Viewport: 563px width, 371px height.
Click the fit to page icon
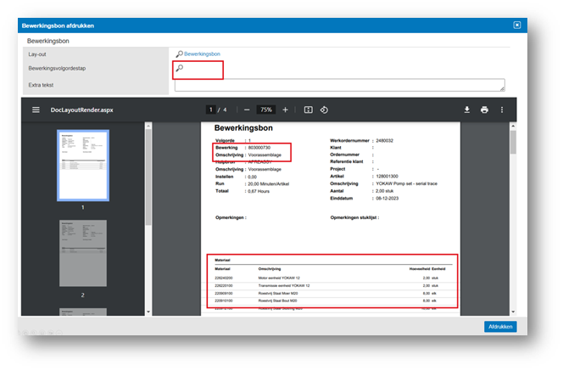308,110
